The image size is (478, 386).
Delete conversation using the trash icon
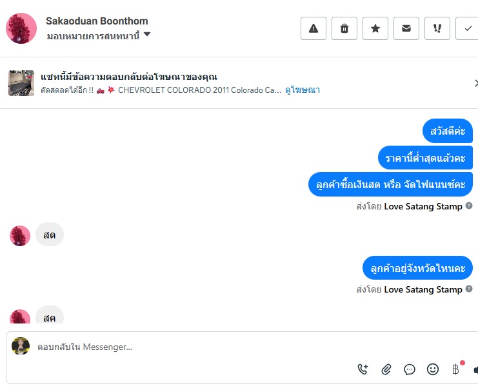pos(344,28)
